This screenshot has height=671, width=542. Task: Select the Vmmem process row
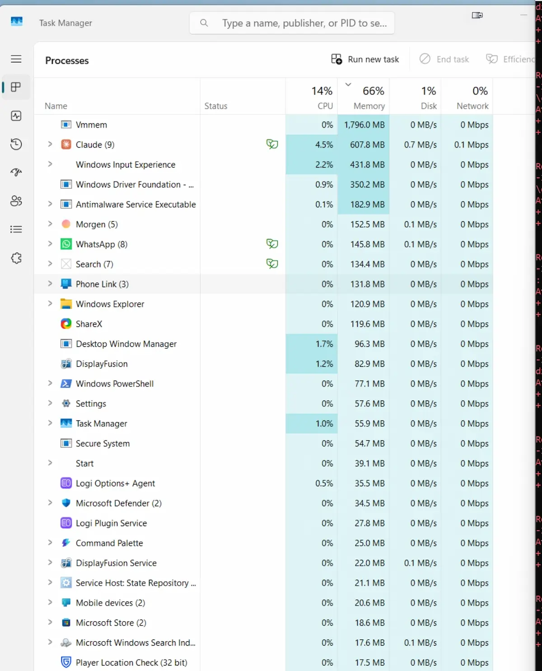click(x=263, y=125)
